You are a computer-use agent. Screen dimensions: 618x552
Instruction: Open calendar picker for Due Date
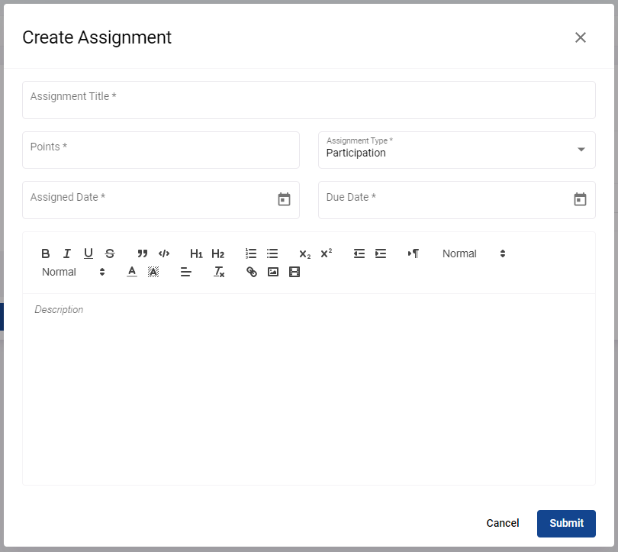pos(580,199)
